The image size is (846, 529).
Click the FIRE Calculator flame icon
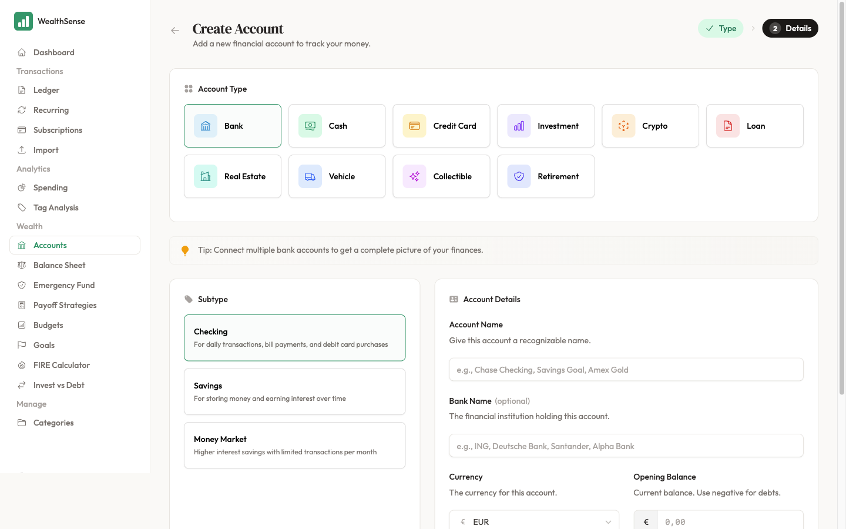pos(22,365)
